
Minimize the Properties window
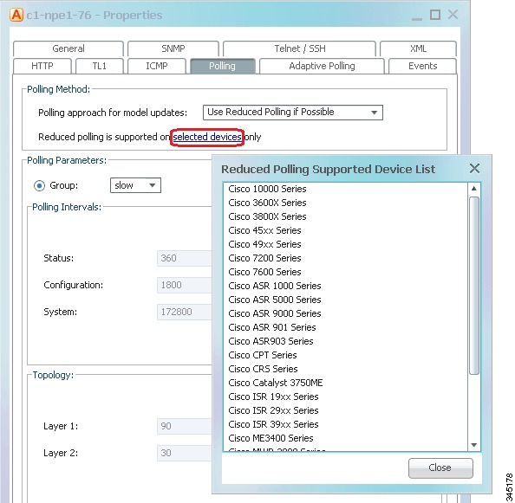[417, 19]
